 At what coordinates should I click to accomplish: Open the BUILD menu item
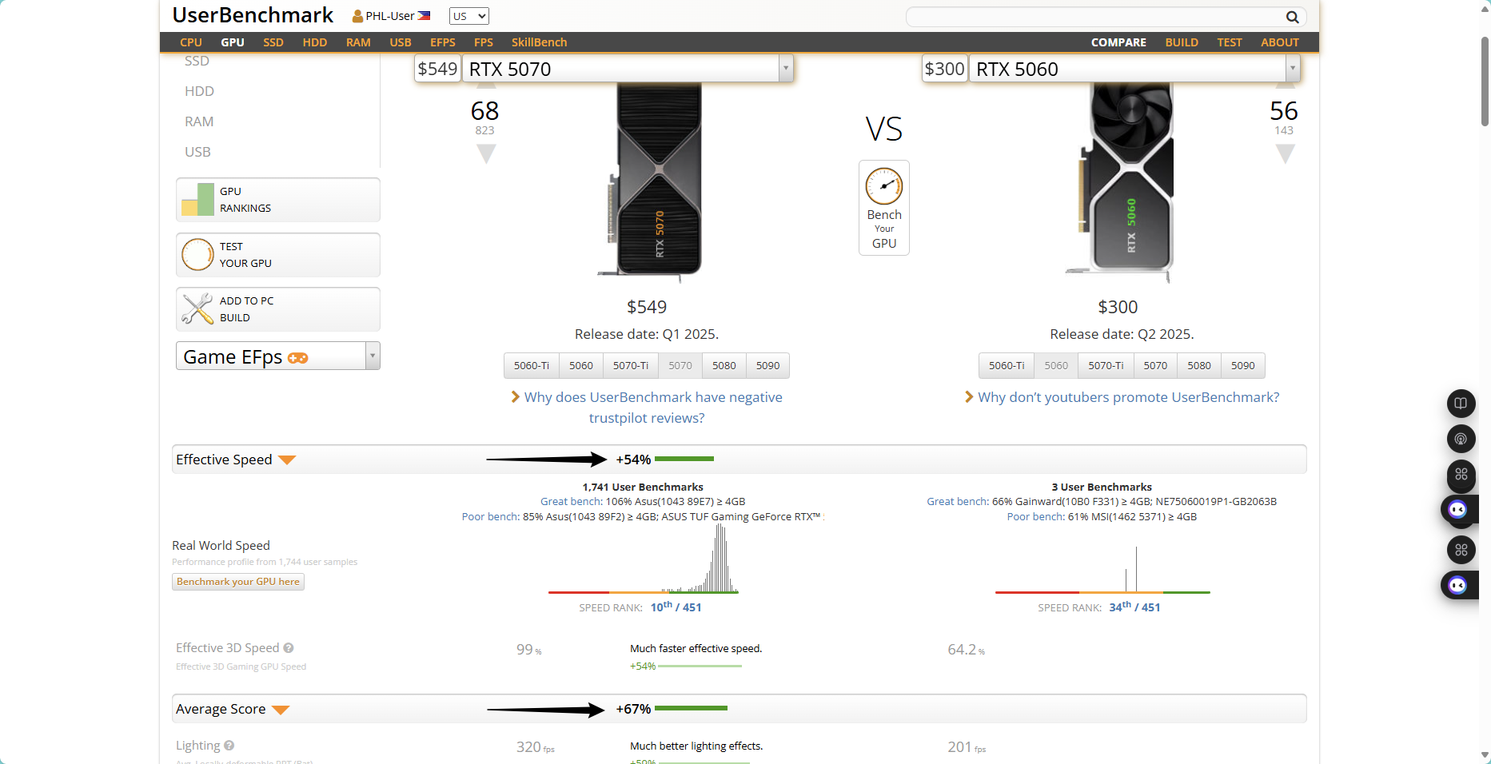point(1182,42)
